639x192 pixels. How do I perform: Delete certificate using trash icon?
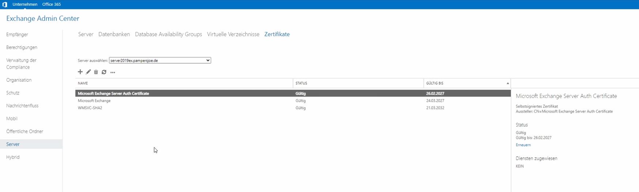tap(96, 72)
